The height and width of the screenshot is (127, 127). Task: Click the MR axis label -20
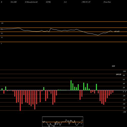[124, 96]
